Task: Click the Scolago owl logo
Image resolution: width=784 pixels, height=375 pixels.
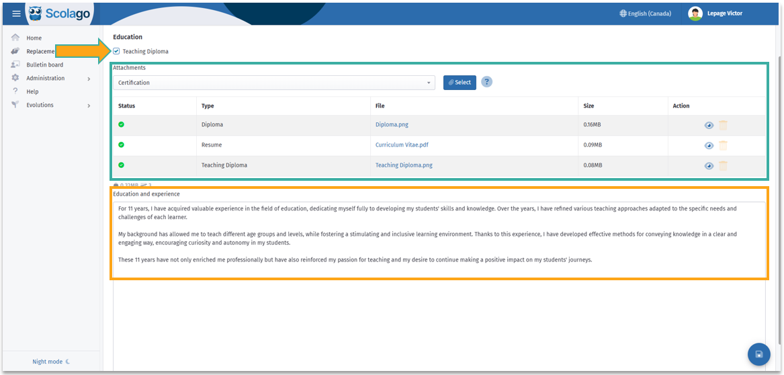Action: (x=36, y=13)
